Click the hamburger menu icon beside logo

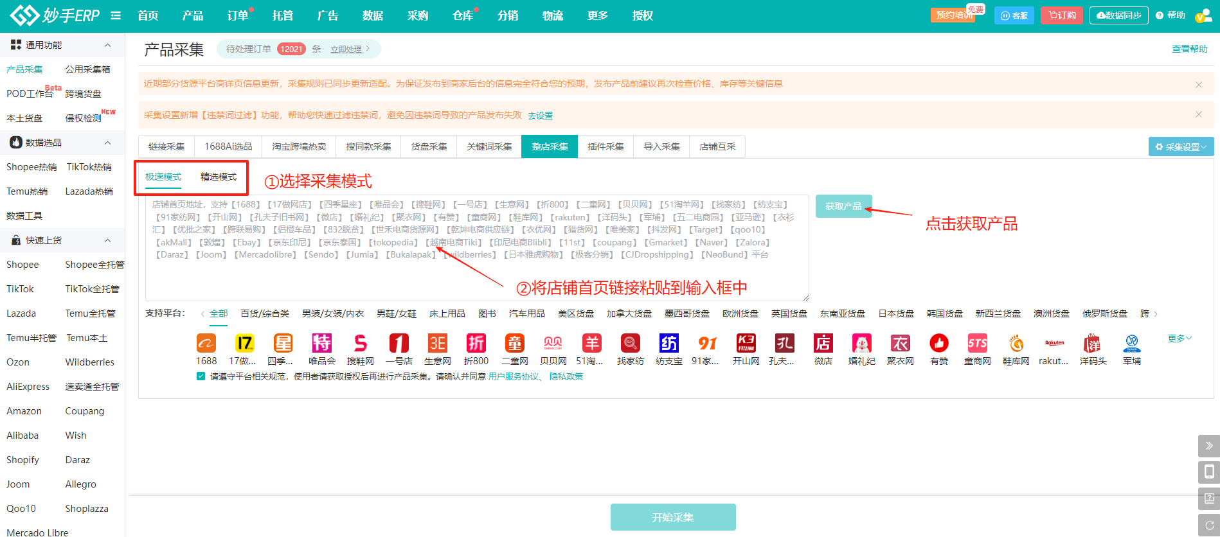pos(116,15)
